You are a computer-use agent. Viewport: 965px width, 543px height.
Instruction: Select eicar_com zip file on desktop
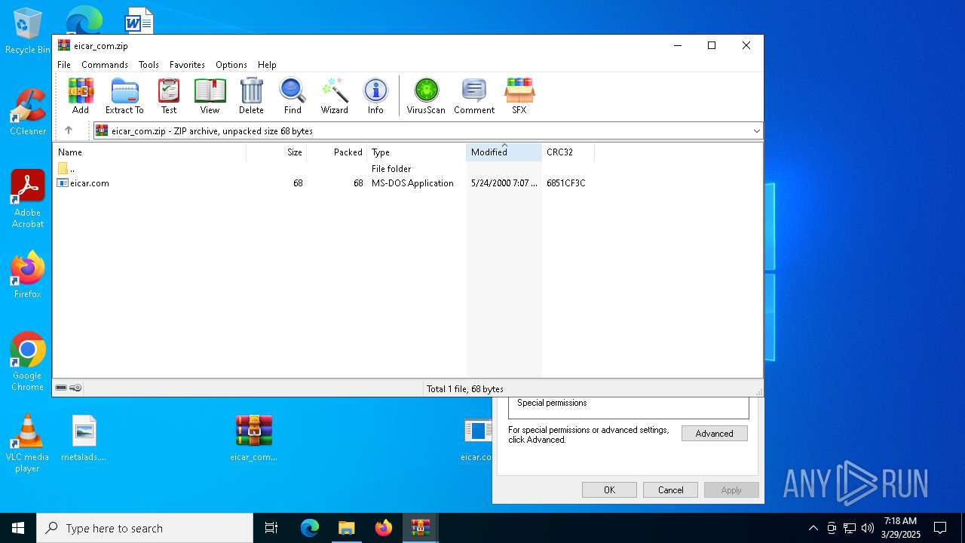coord(253,438)
